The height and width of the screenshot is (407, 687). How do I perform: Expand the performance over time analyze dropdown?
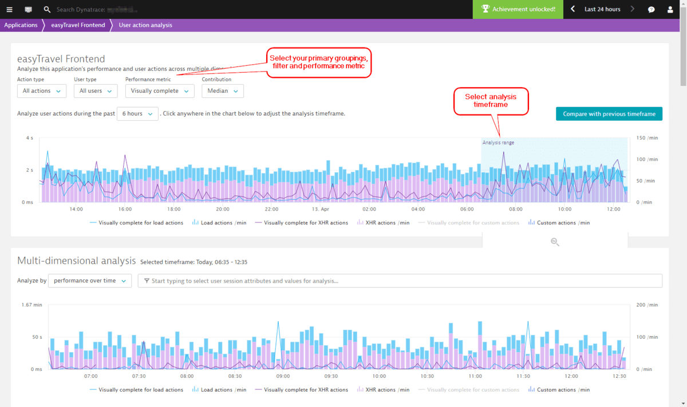coord(89,280)
